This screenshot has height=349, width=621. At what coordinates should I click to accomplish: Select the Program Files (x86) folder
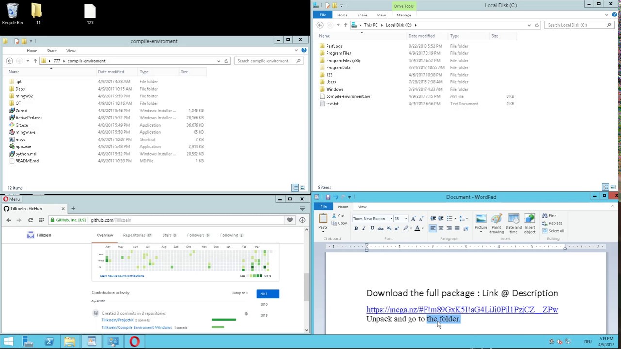coord(343,61)
